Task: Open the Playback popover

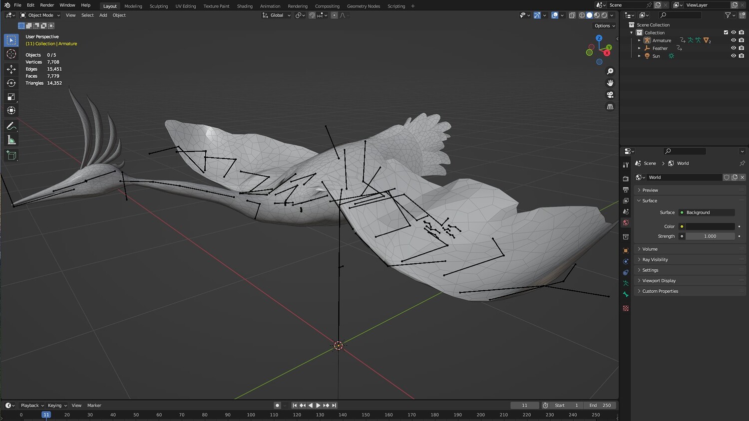Action: [x=32, y=406]
